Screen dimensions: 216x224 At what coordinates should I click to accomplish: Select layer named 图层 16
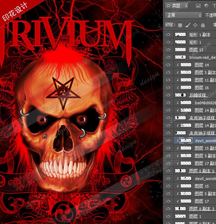[x=202, y=88]
